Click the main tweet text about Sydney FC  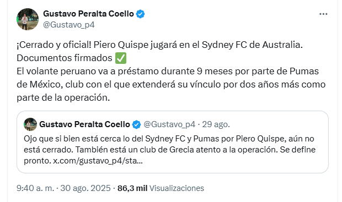(171, 71)
